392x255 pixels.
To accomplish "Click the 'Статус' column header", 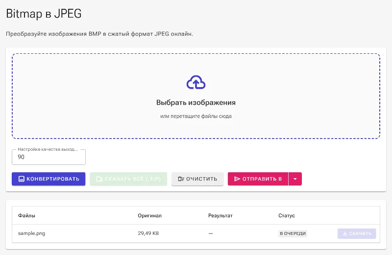I will (x=287, y=215).
